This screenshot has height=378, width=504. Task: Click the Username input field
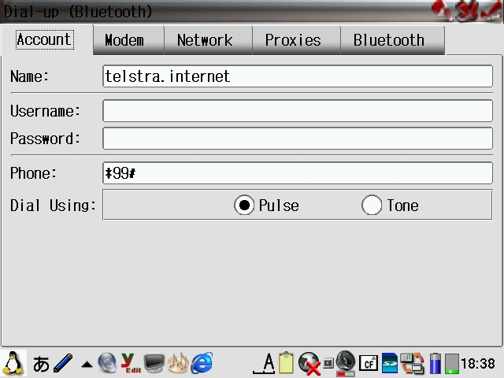point(298,111)
